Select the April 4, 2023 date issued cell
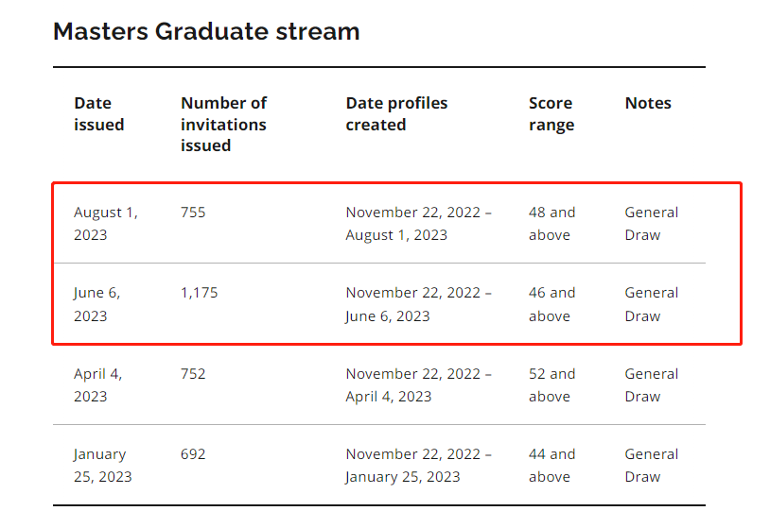Image resolution: width=770 pixels, height=511 pixels. coord(97,384)
